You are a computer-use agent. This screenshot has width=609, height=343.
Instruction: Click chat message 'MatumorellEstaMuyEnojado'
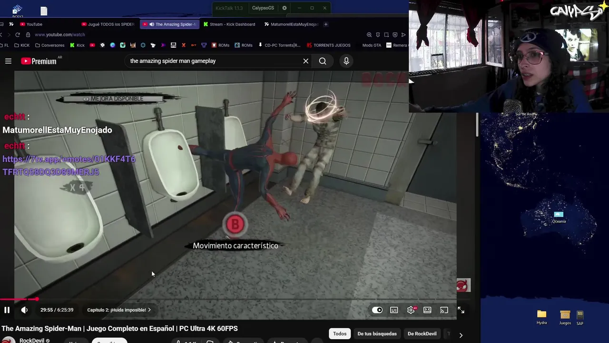point(57,130)
